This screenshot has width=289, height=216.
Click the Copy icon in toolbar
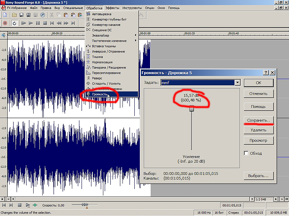coord(59,15)
